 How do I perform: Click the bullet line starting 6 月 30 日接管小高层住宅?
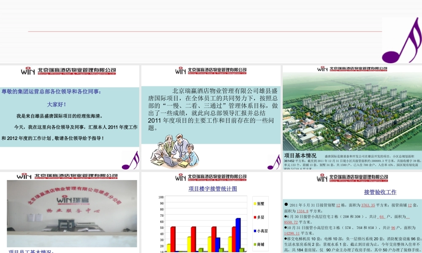(x=347, y=219)
